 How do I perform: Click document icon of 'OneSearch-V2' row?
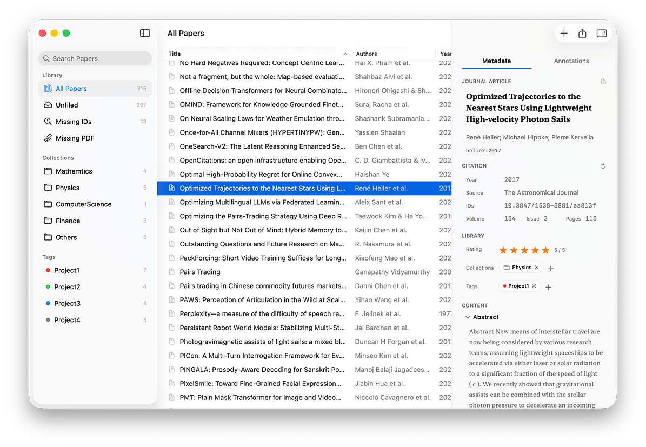[172, 146]
